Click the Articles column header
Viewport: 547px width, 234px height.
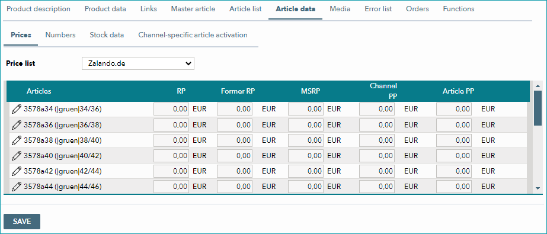[x=39, y=91]
